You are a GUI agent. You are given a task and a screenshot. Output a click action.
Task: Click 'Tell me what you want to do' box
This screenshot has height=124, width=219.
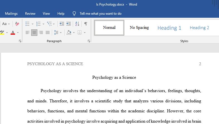click(x=100, y=14)
